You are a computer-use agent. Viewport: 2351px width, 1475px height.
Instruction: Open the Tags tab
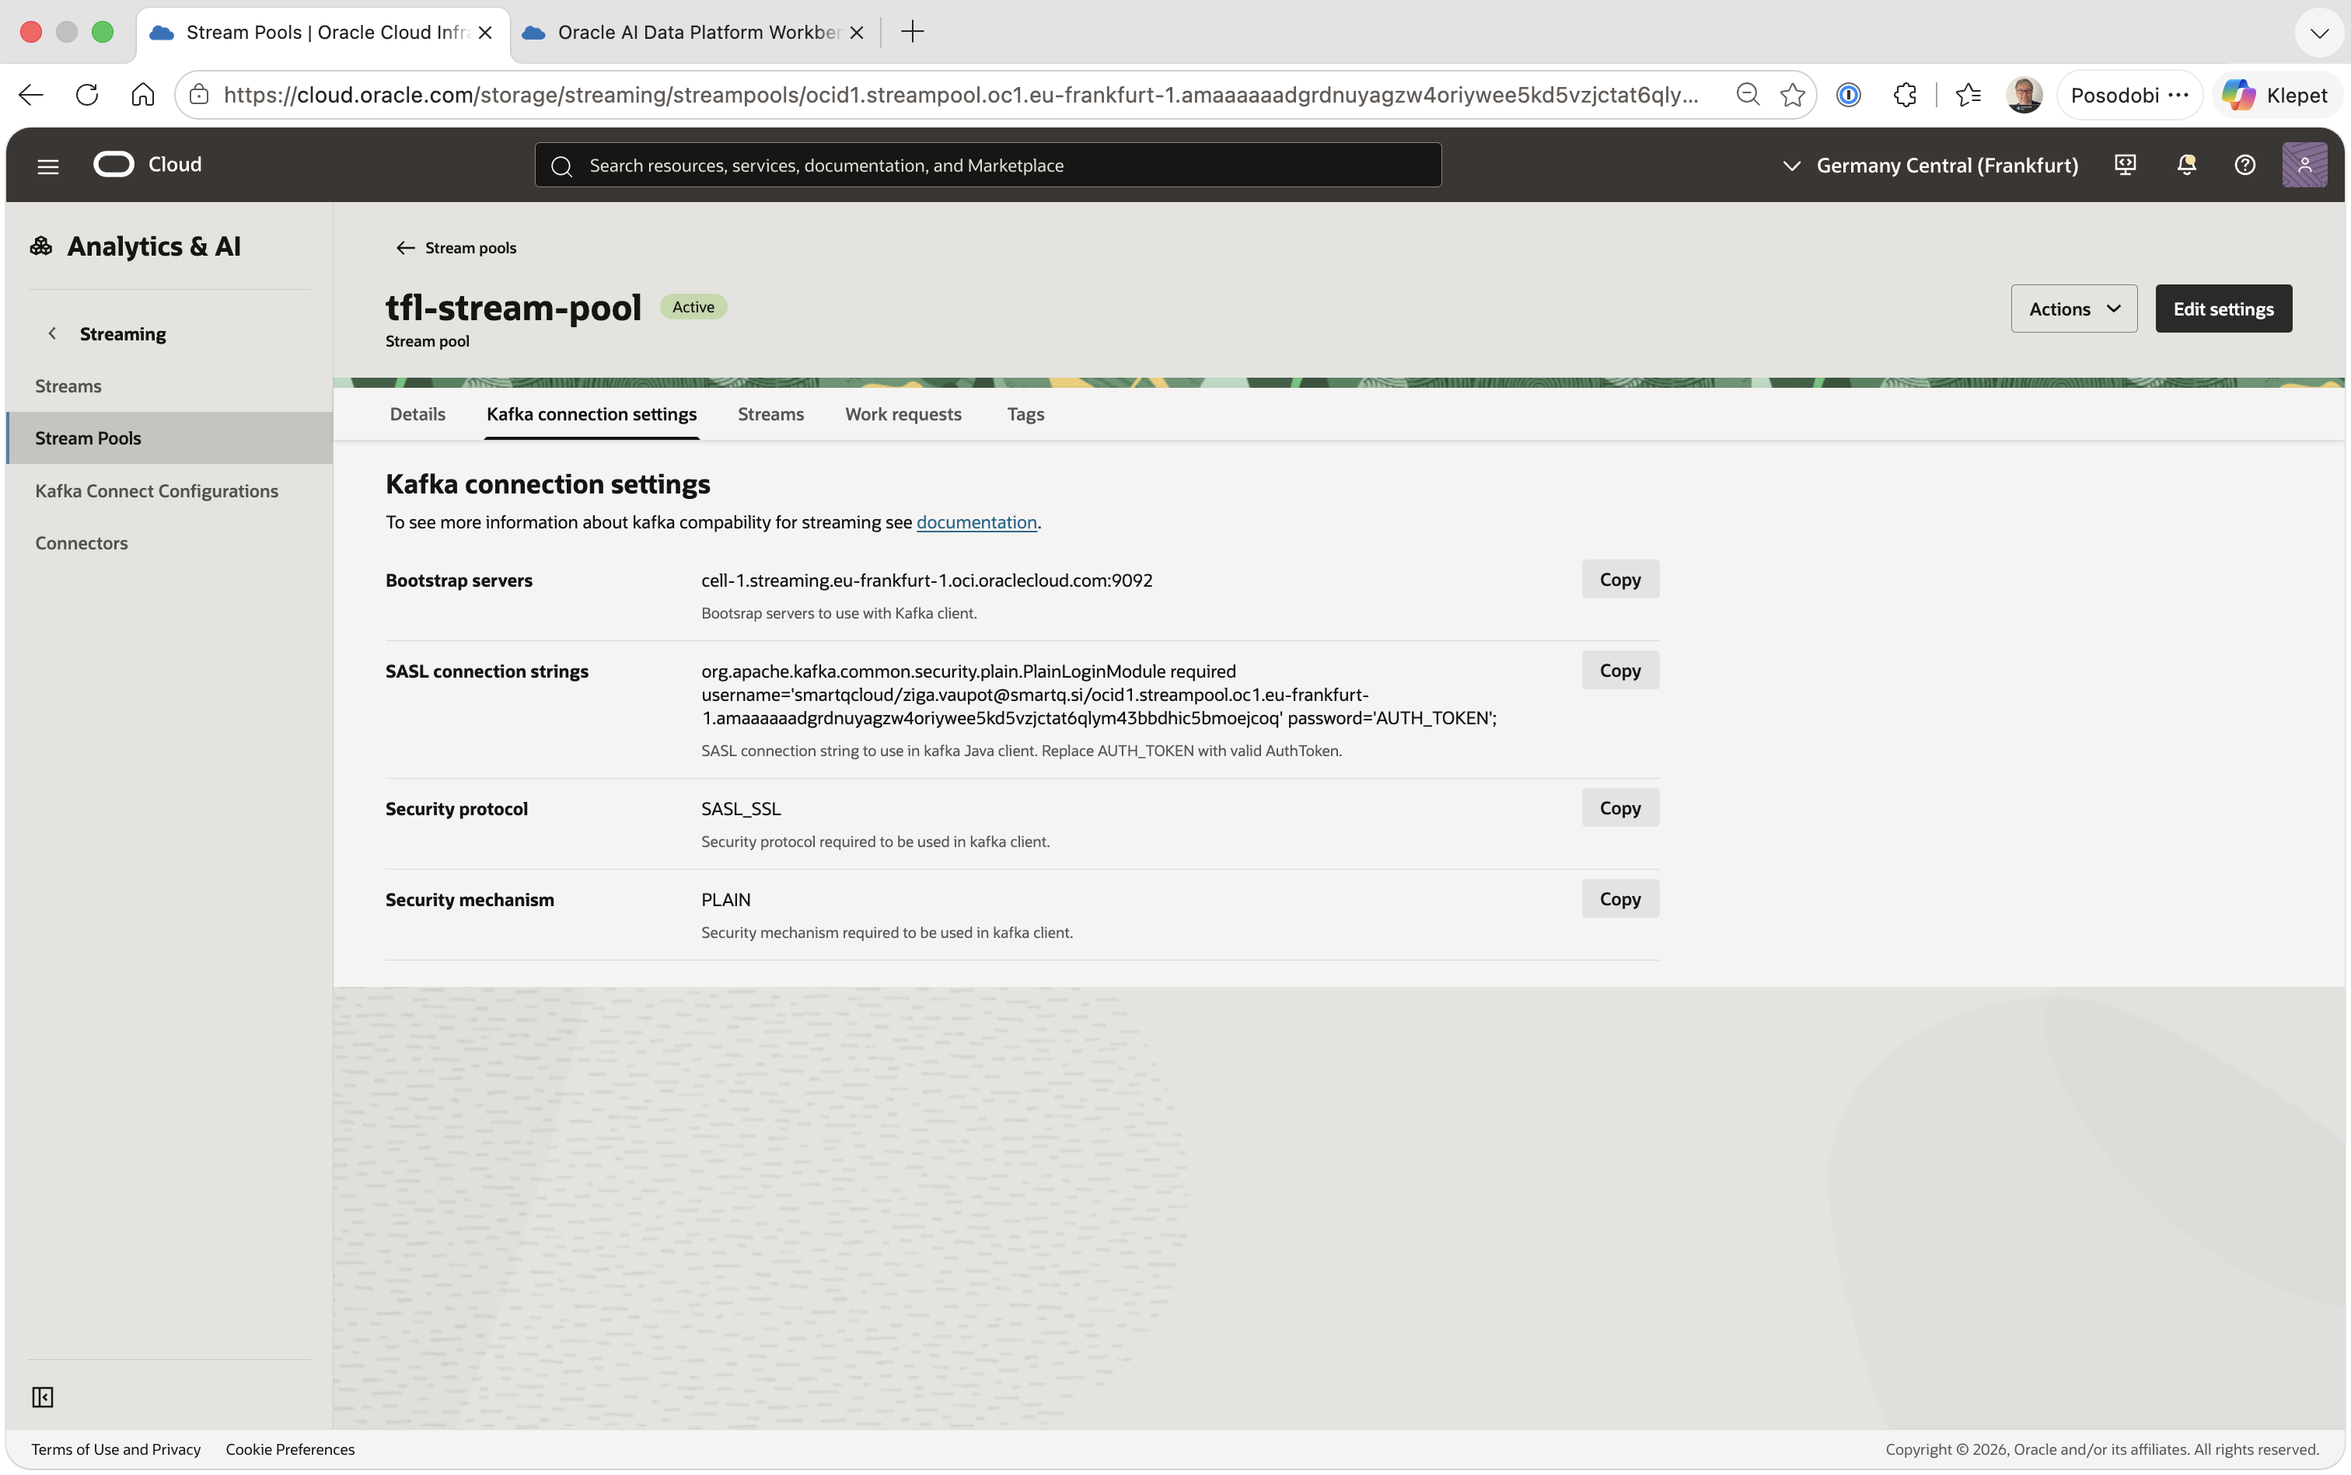1025,413
